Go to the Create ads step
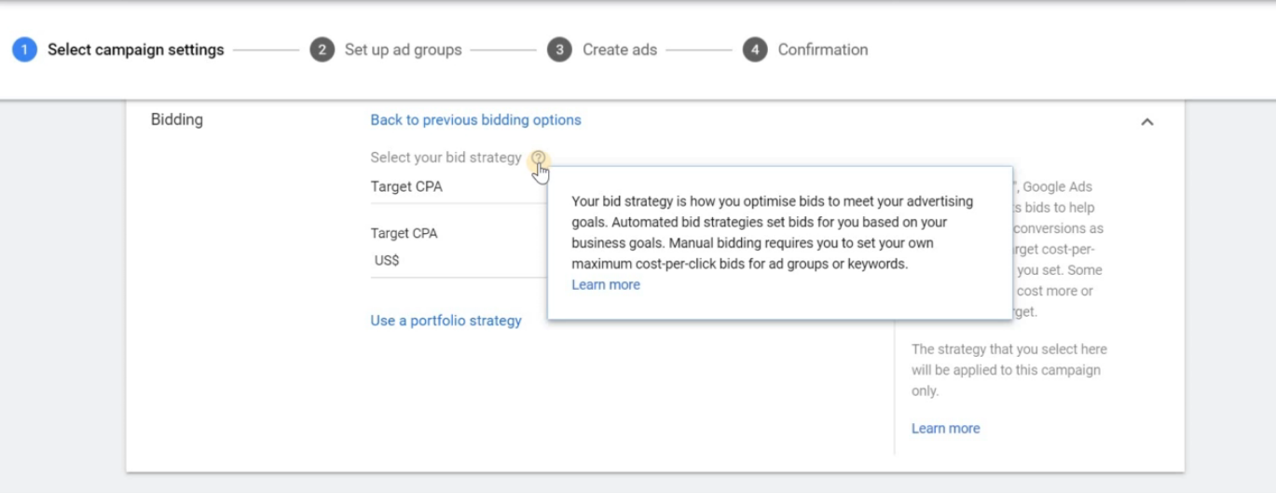 [620, 50]
